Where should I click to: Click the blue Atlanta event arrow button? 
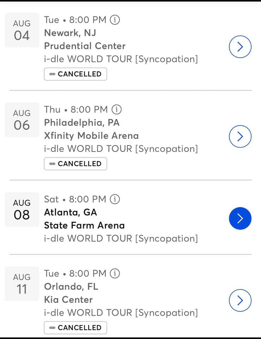pyautogui.click(x=240, y=218)
